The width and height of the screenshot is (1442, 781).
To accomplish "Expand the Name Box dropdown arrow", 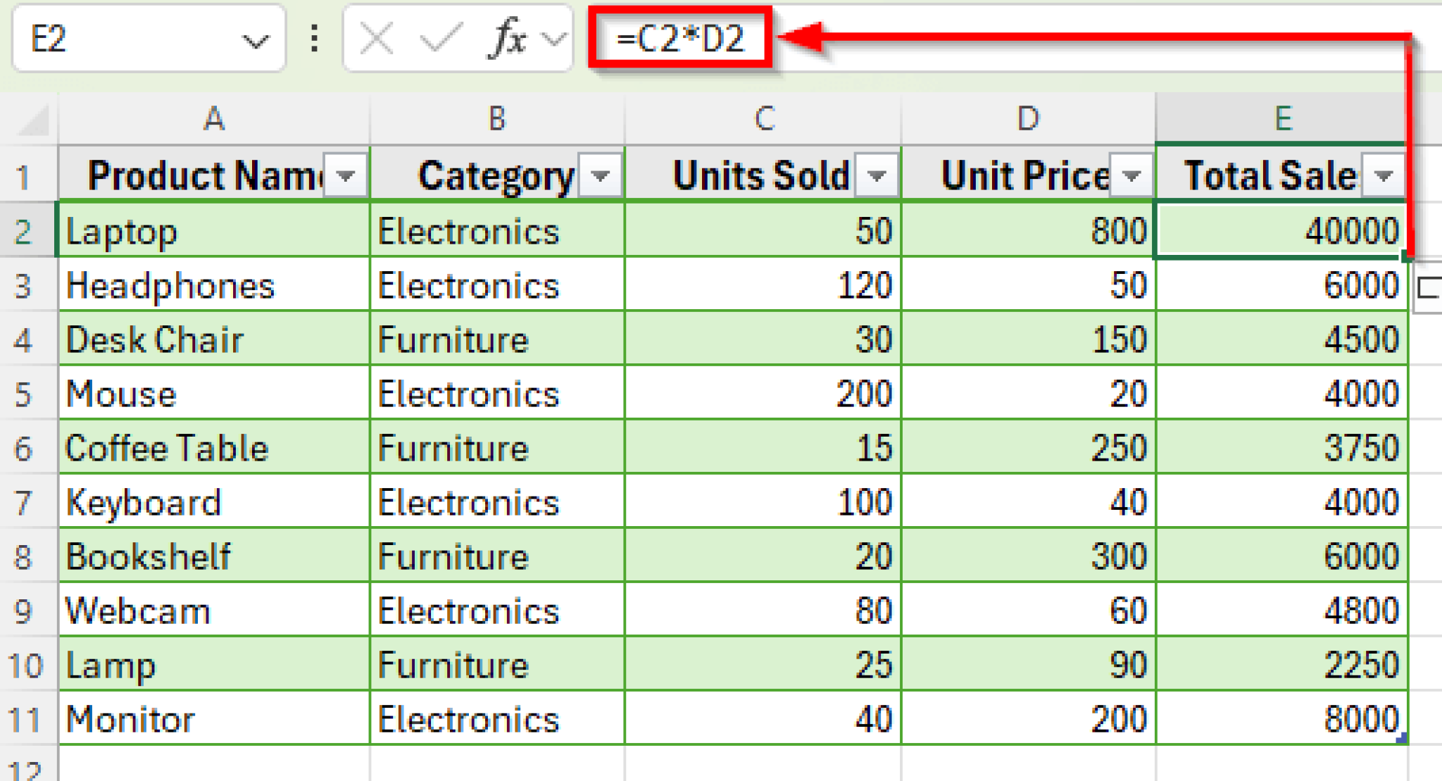I will coord(257,39).
